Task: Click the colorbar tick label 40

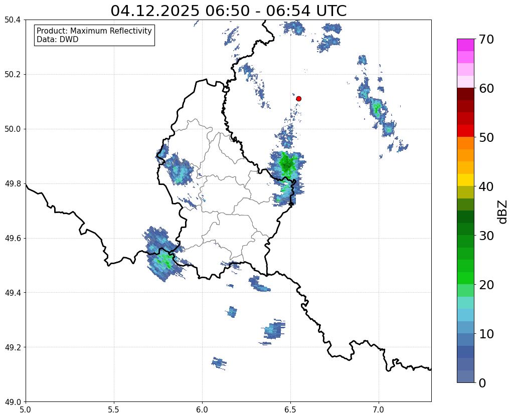Action: tap(486, 186)
